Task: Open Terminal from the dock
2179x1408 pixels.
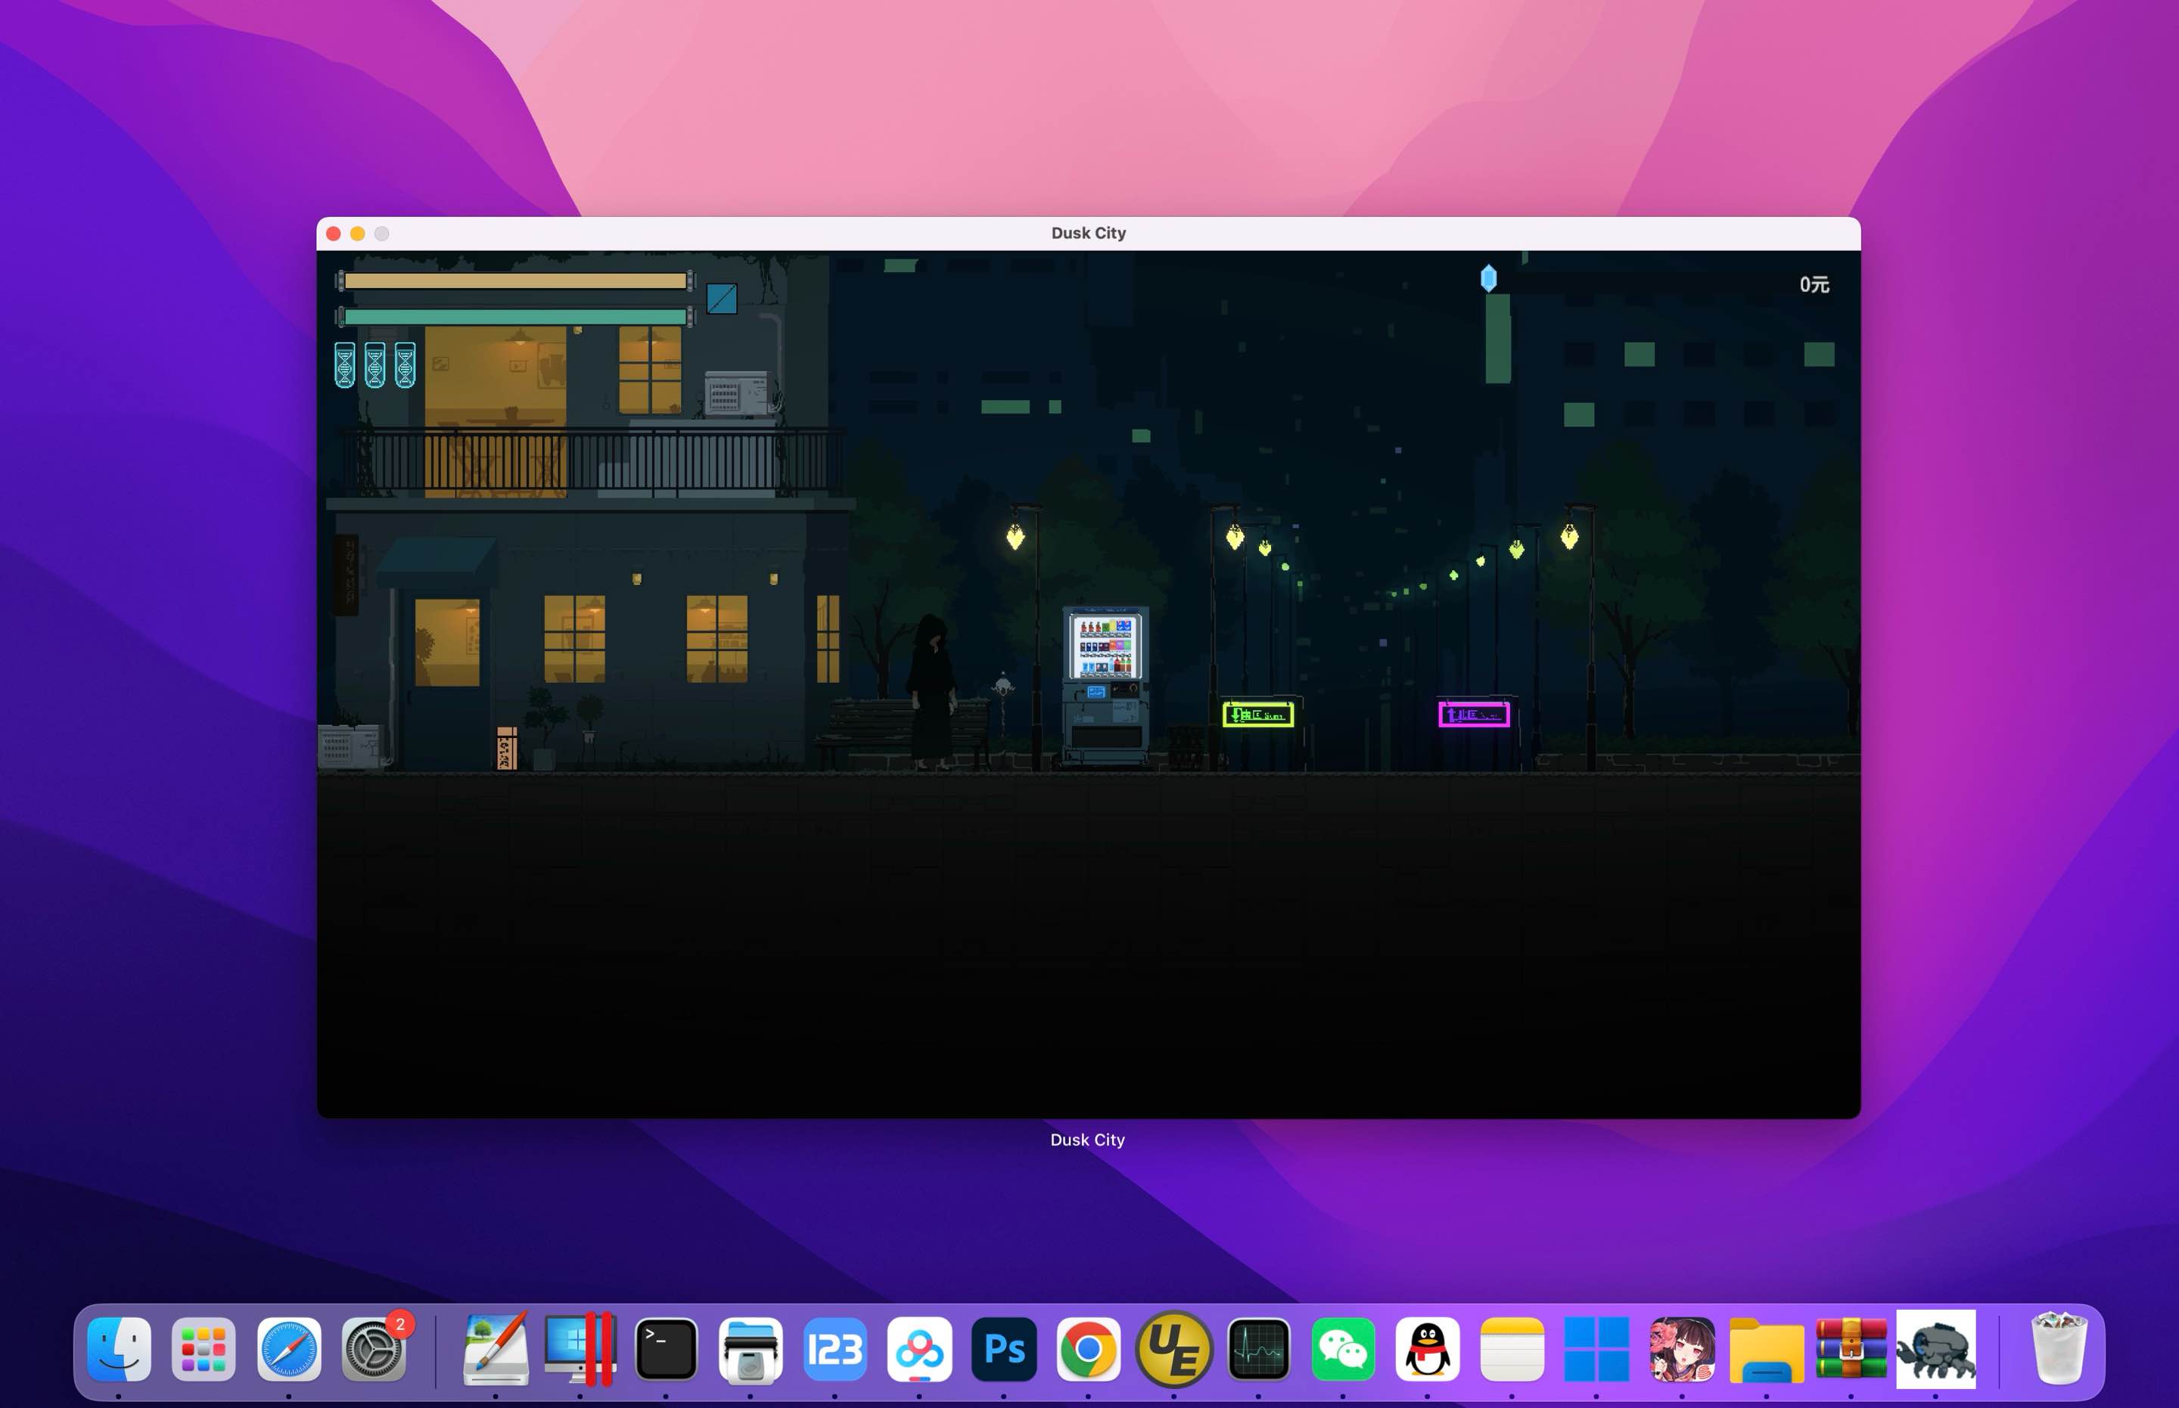Action: coord(666,1350)
